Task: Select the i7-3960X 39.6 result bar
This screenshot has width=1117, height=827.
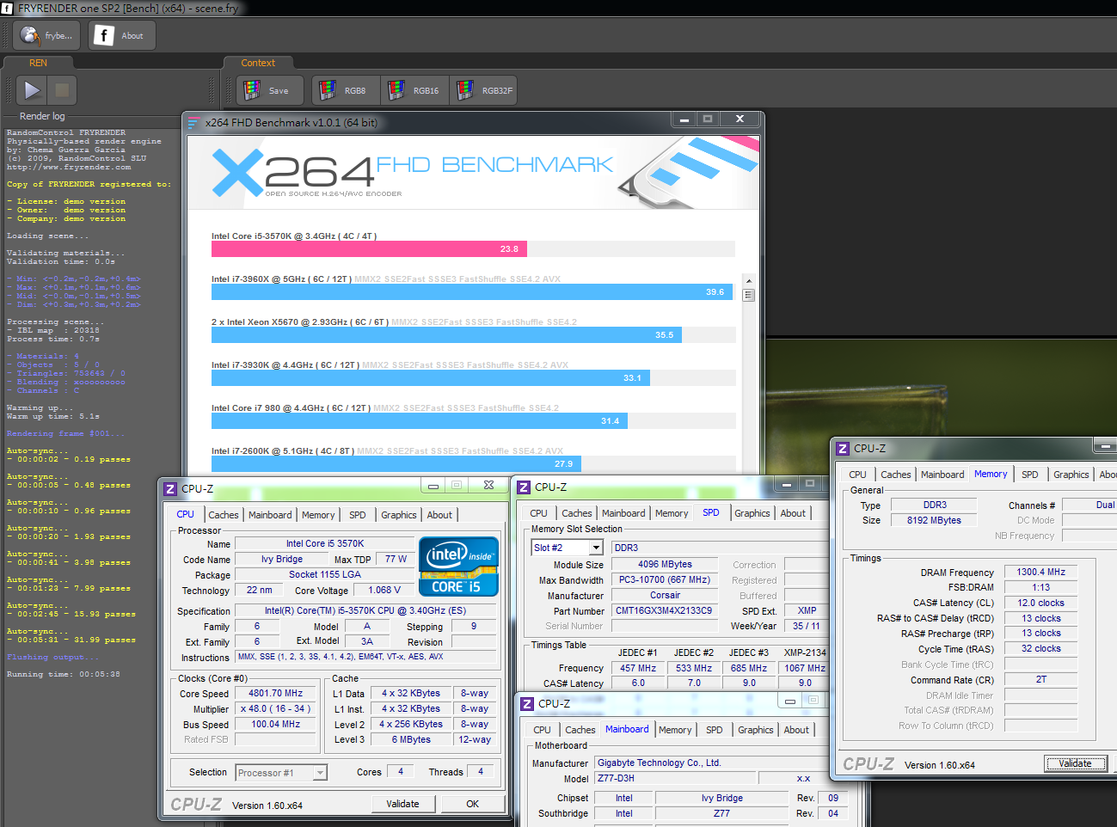Action: pos(472,291)
